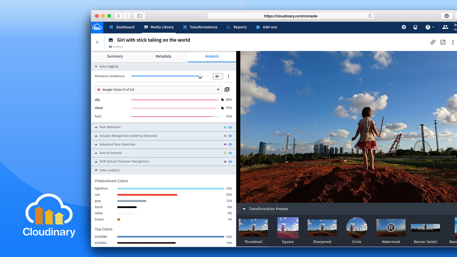Click the product environments icon beside settings
This screenshot has height=257, width=457.
pyautogui.click(x=415, y=27)
